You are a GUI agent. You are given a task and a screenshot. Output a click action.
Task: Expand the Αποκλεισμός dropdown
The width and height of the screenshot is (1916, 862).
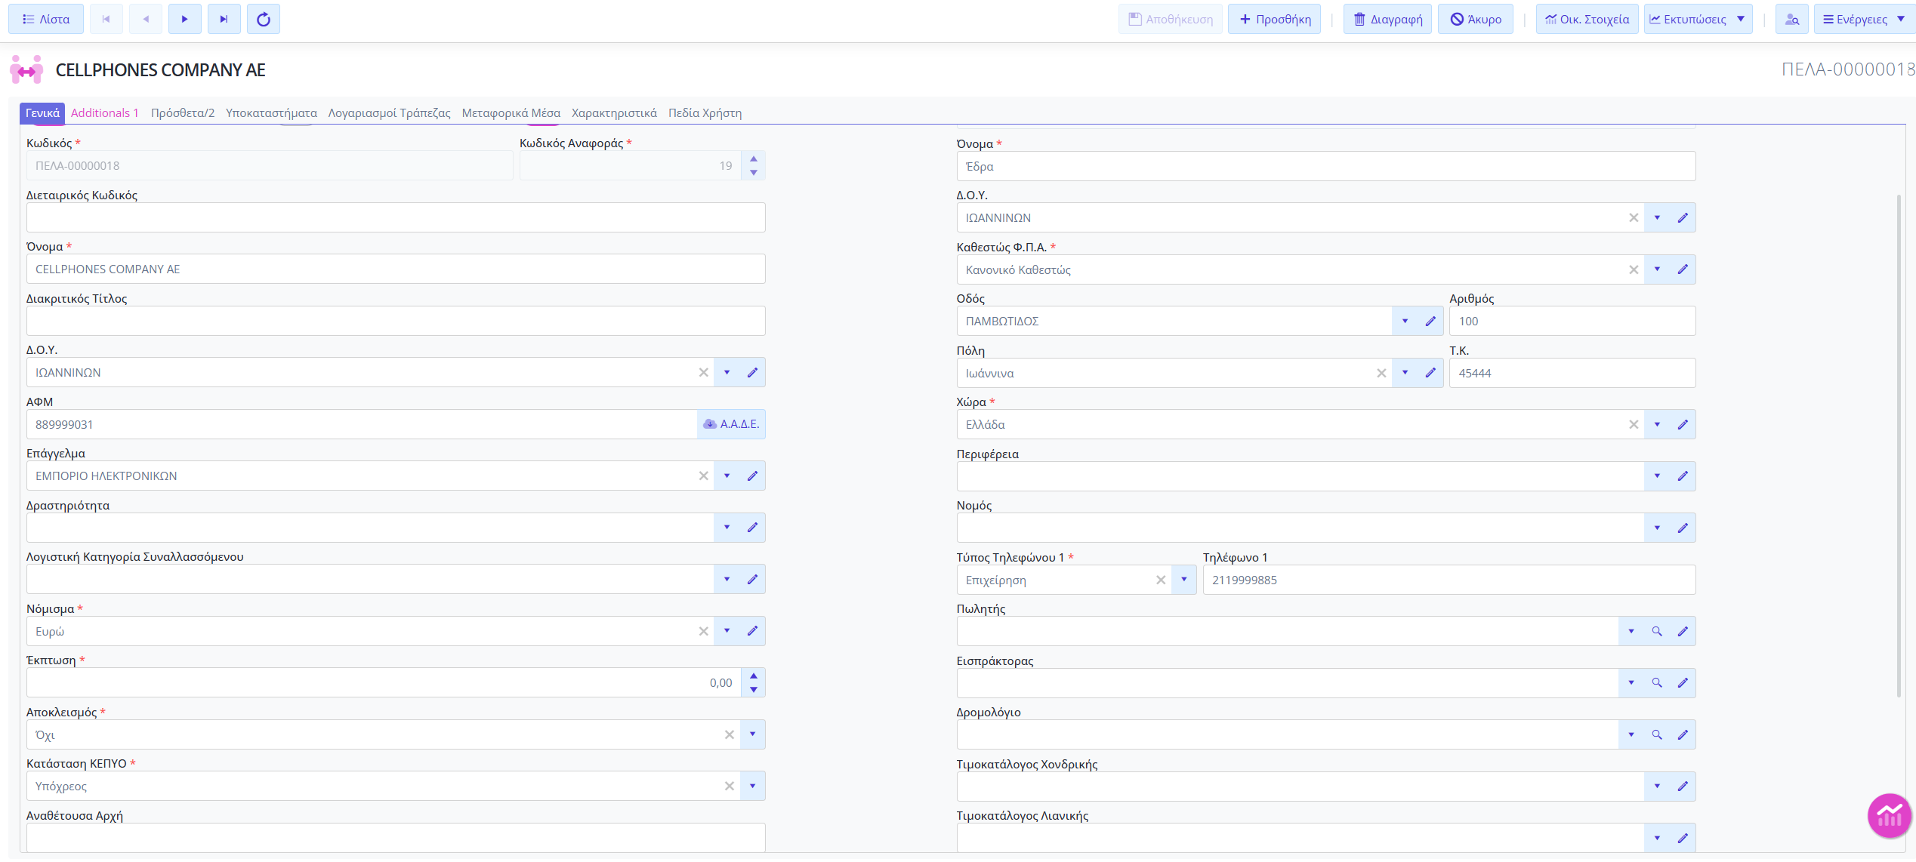[752, 734]
